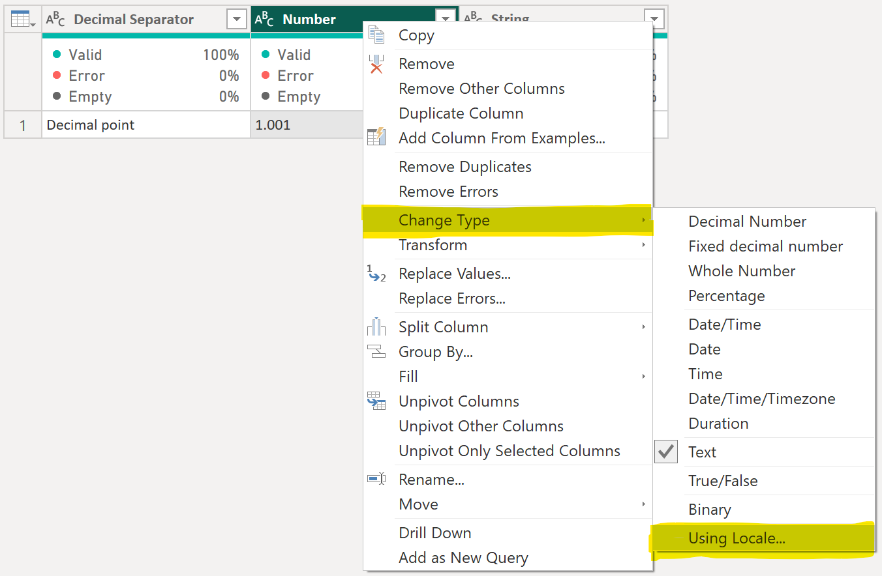Open Number column filter dropdown

(446, 20)
